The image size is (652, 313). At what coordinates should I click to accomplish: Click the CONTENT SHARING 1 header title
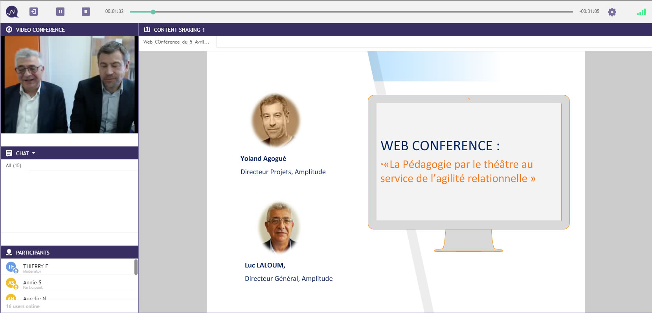[x=179, y=30]
